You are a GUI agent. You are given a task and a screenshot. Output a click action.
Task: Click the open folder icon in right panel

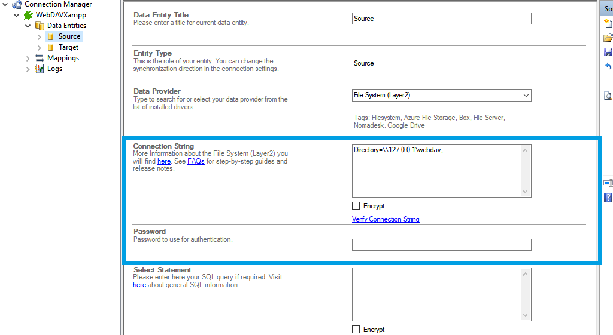[608, 38]
